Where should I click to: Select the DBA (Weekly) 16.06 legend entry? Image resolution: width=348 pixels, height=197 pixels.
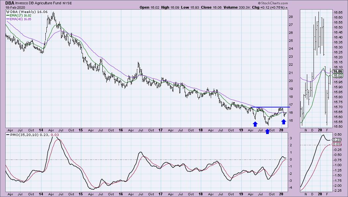29,12
